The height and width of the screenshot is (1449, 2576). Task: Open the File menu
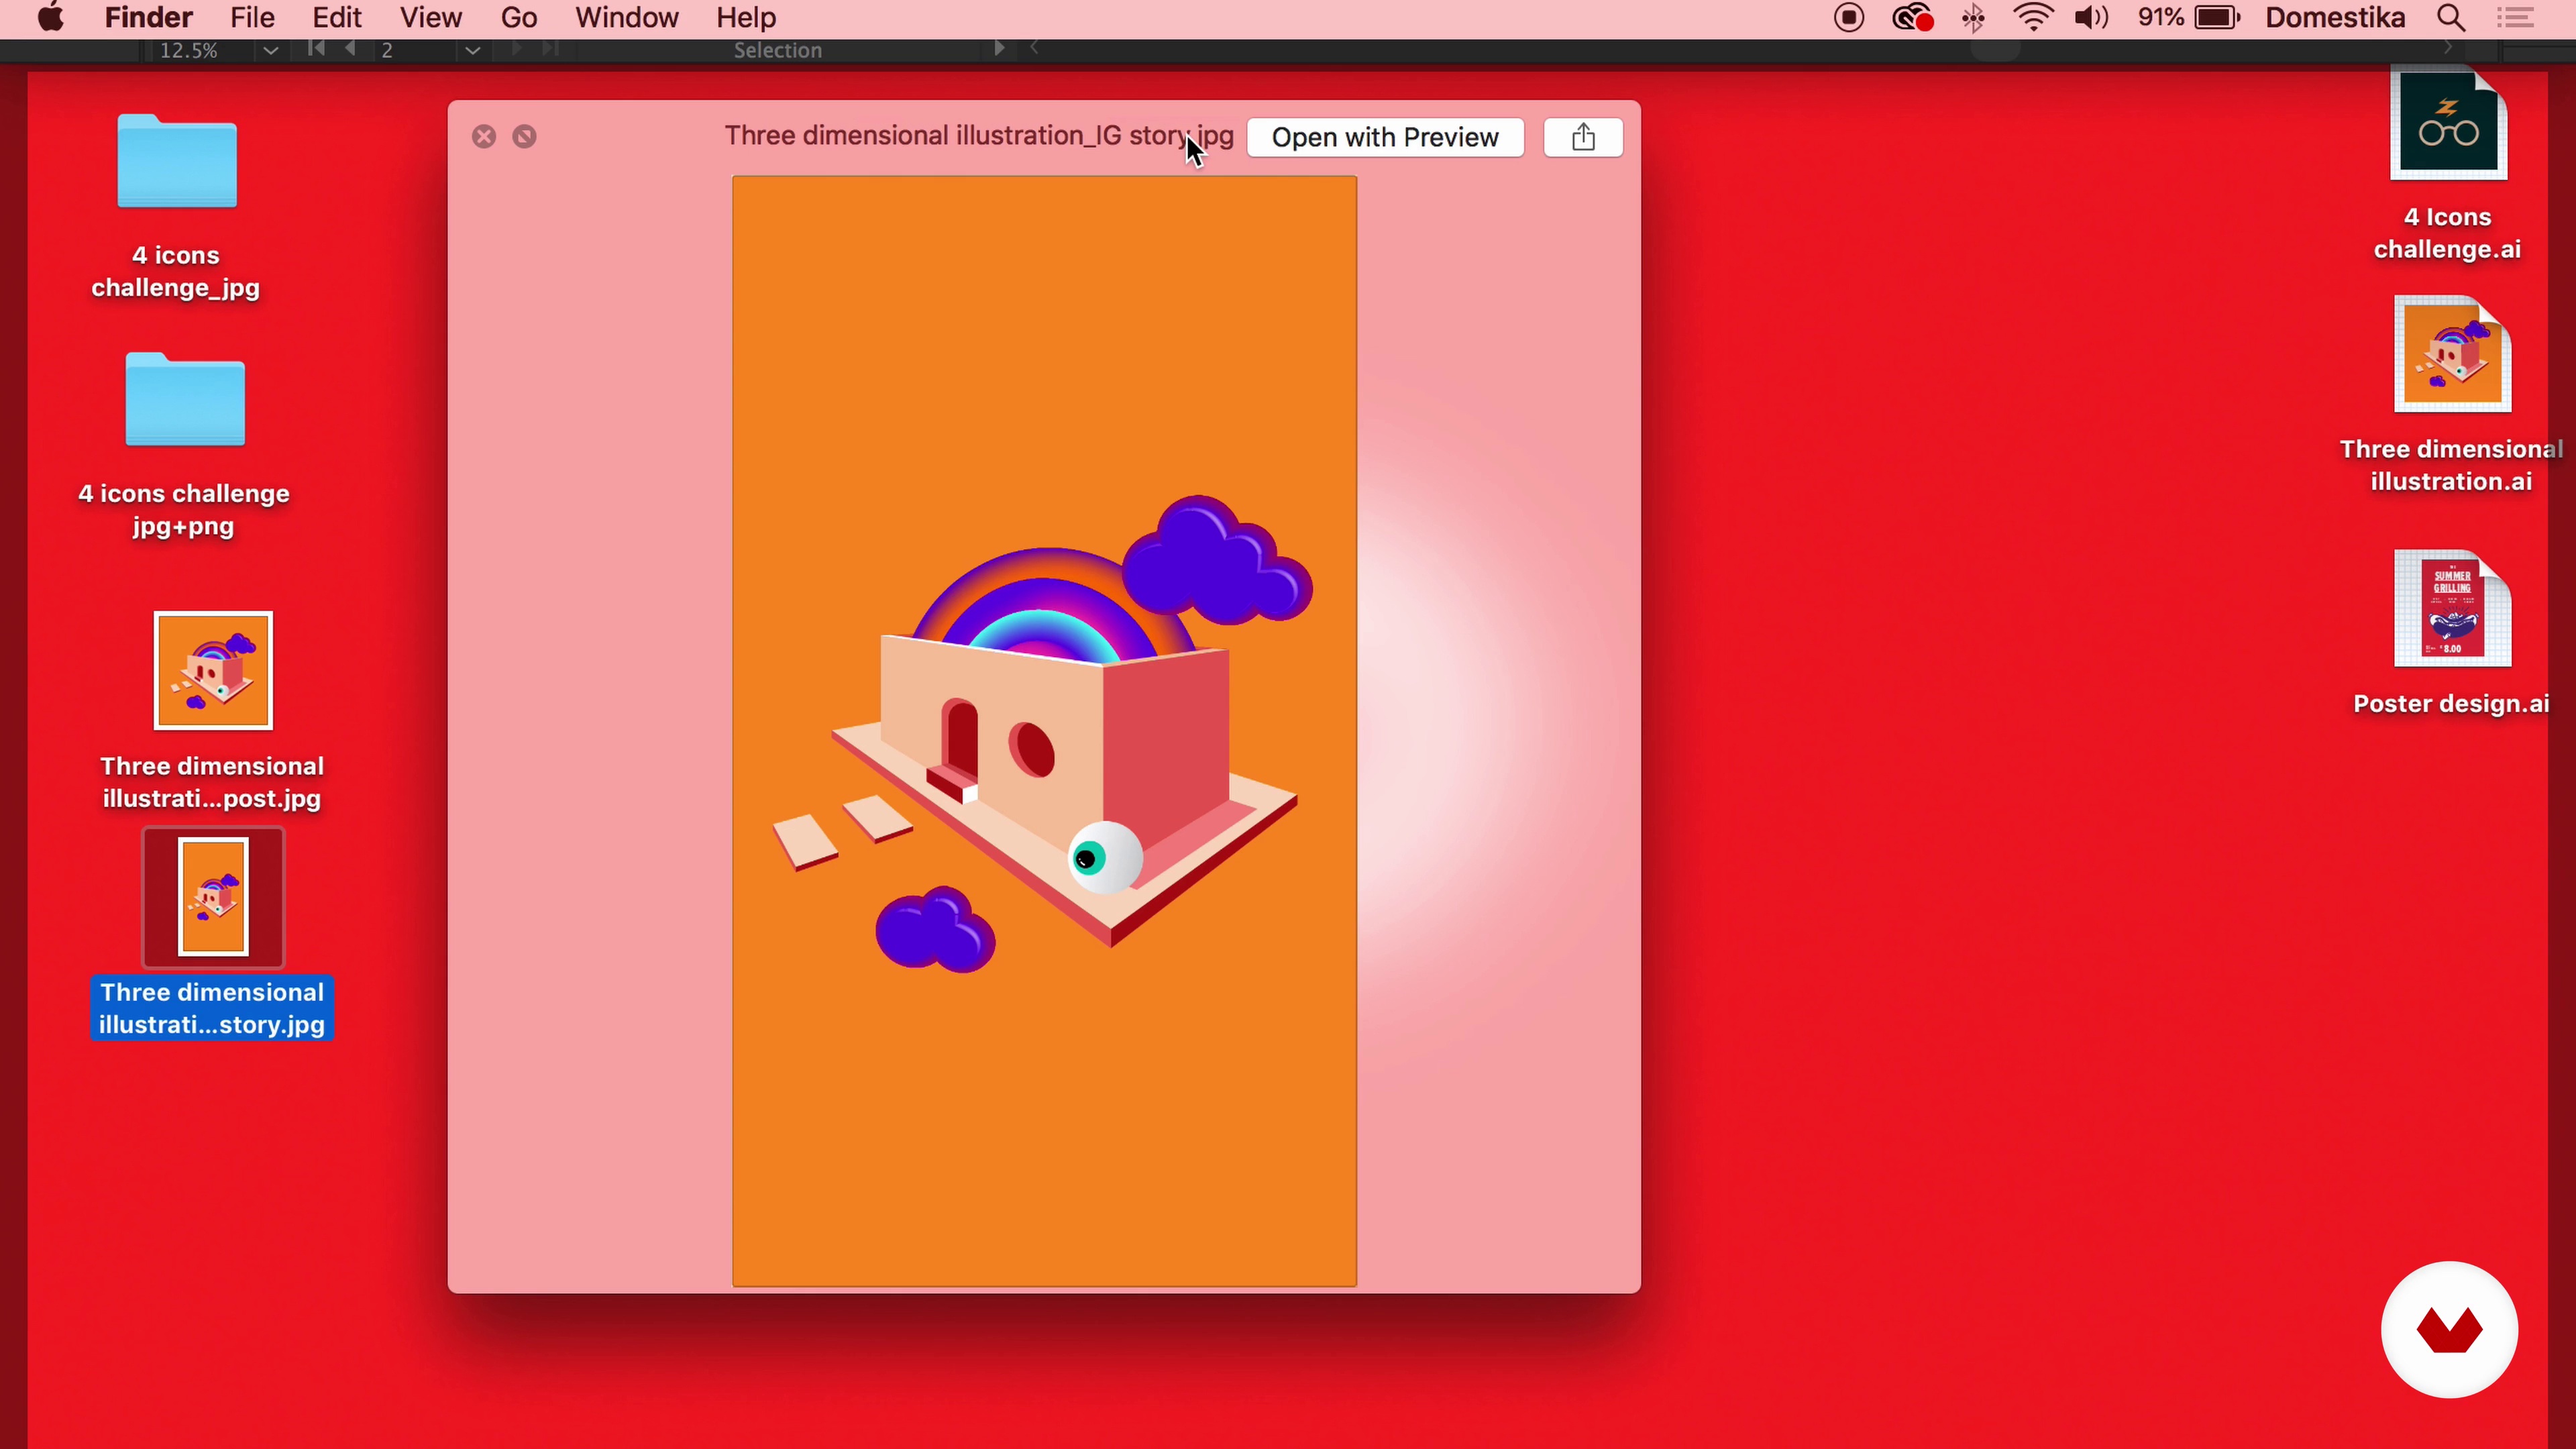pos(252,18)
